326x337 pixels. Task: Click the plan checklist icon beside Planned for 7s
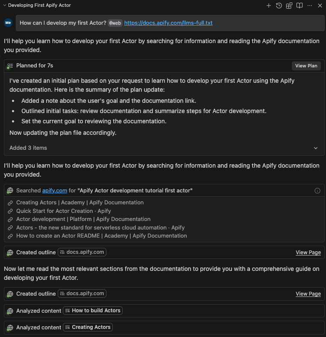[10, 66]
